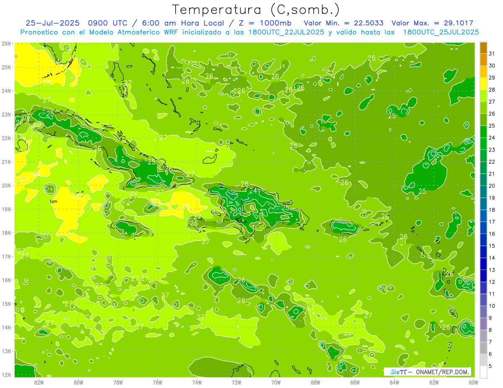Pick the white legend swatch below 6

click(484, 372)
